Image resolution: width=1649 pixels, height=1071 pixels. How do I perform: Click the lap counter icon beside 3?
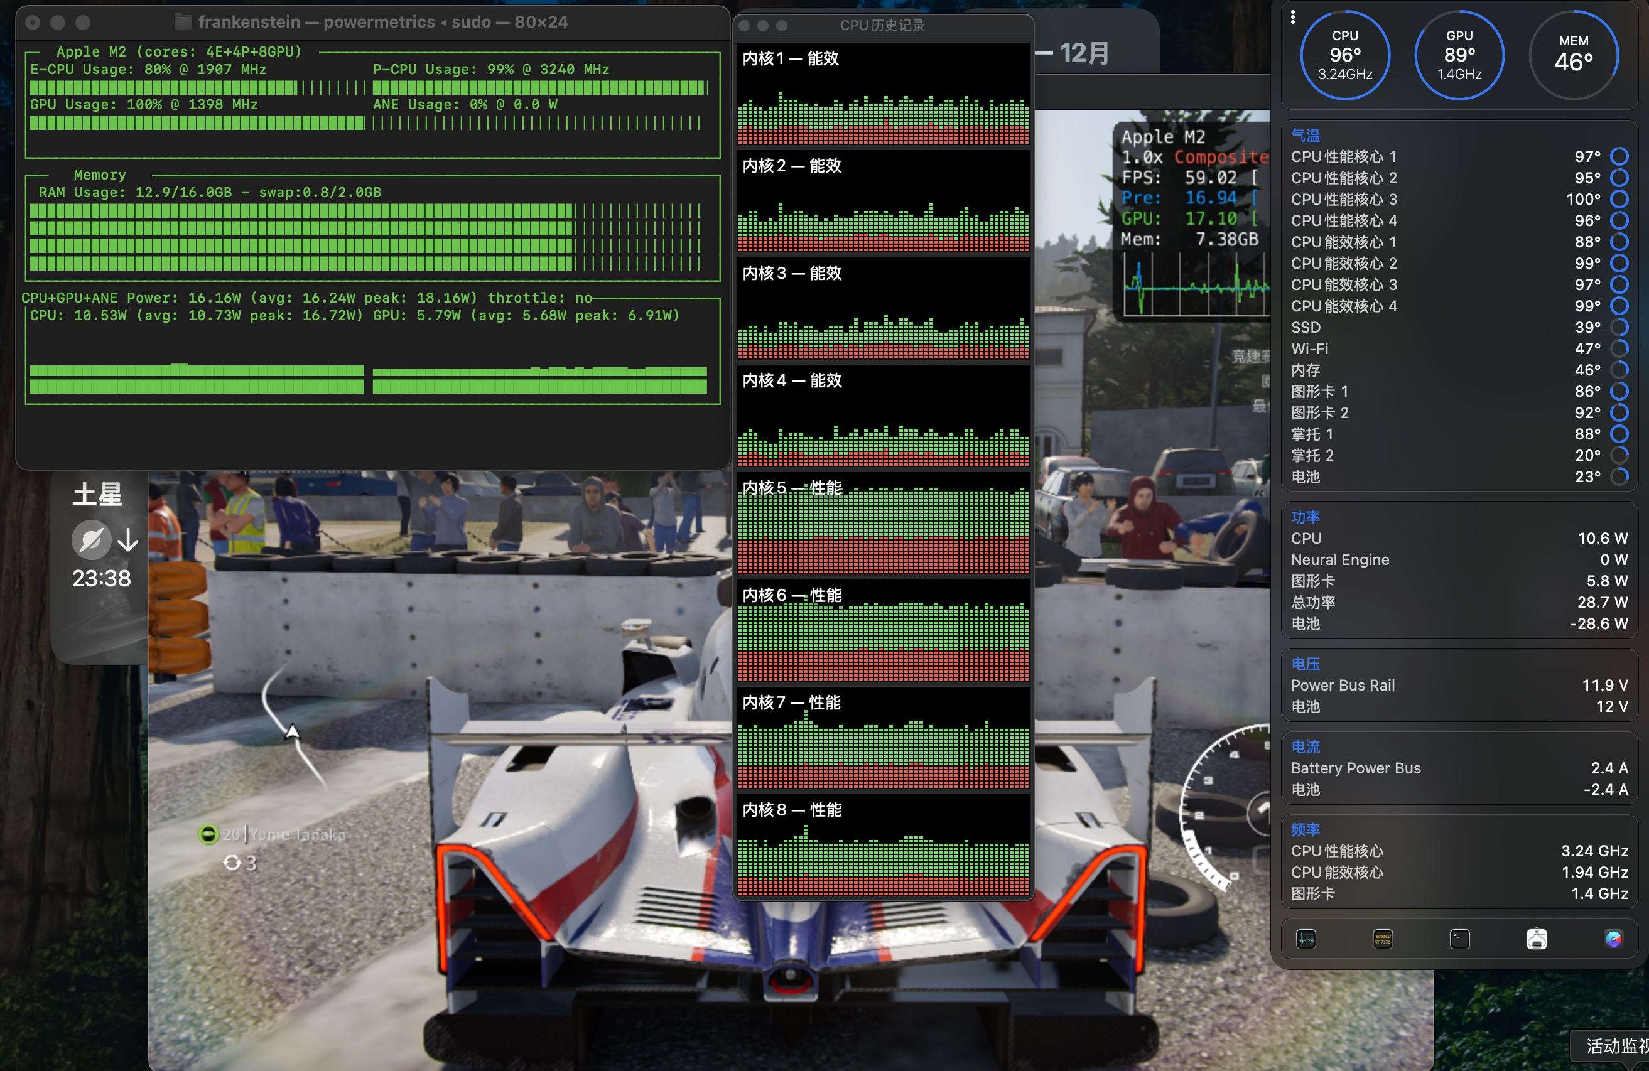click(232, 863)
